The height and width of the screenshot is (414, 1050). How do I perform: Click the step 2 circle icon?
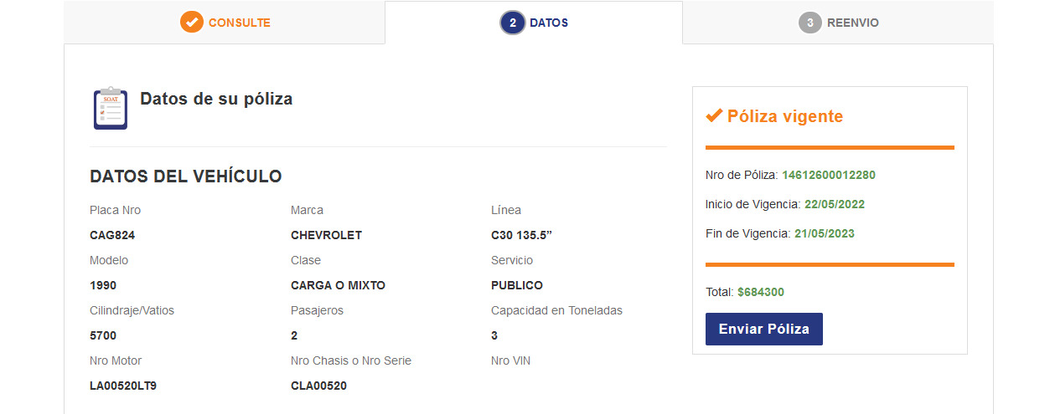(x=512, y=23)
